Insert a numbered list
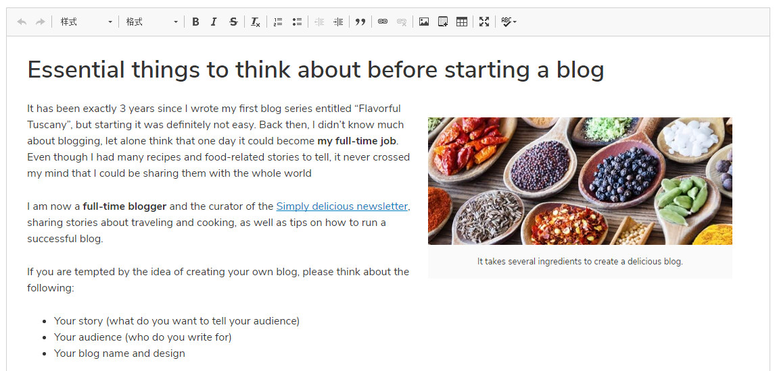777x371 pixels. 278,22
